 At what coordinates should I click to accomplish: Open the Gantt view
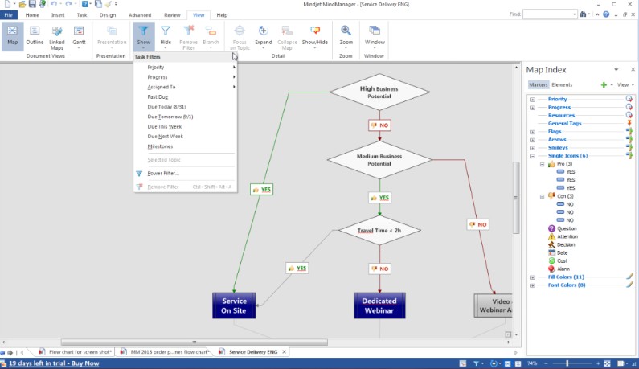(x=80, y=35)
